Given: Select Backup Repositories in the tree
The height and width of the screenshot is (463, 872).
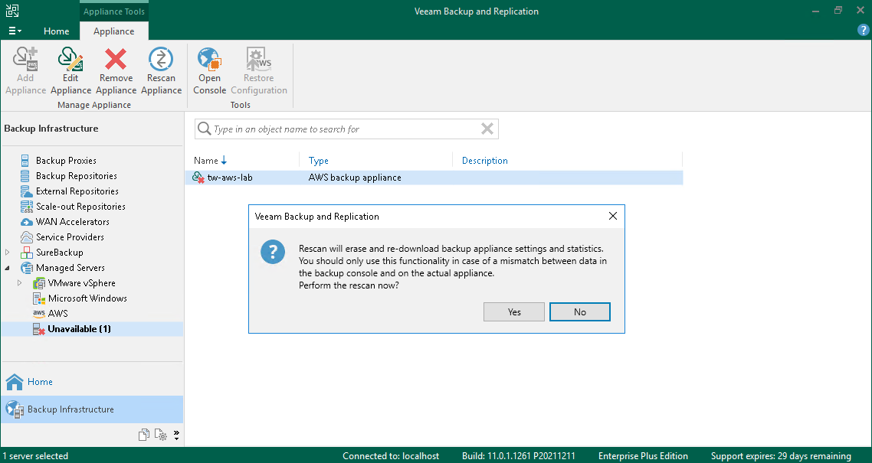Looking at the screenshot, I should click(77, 176).
